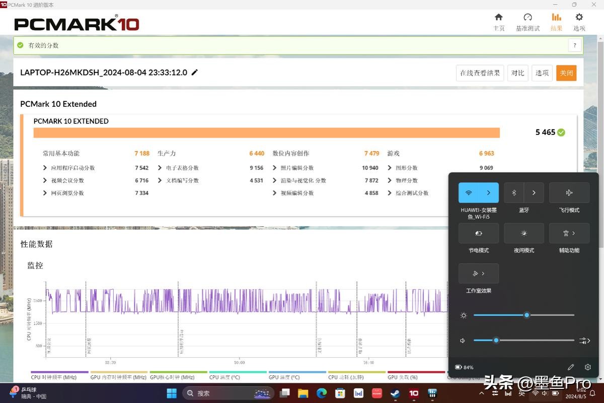Click pencil icon to rename result
Screen dimensions: 604x403
coord(195,73)
